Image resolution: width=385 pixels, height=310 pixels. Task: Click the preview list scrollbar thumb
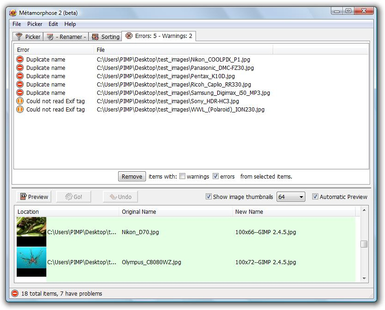pos(364,244)
